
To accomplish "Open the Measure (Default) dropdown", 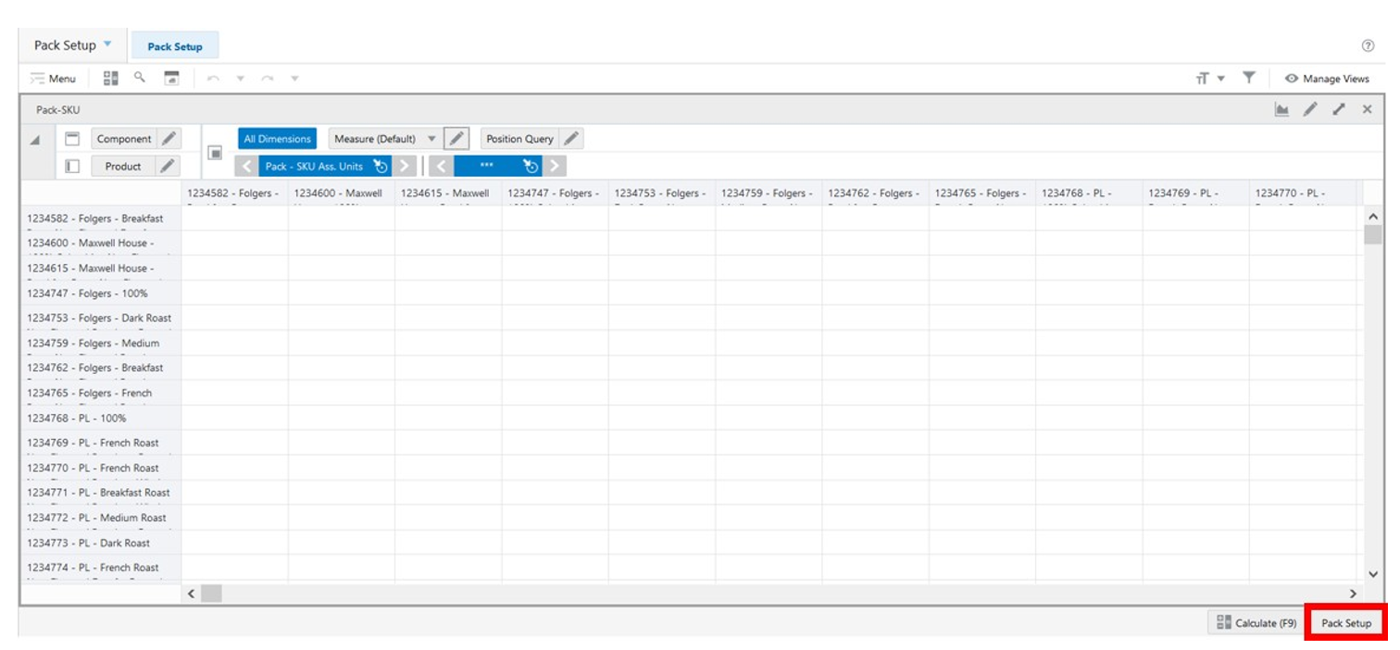I will [x=431, y=139].
